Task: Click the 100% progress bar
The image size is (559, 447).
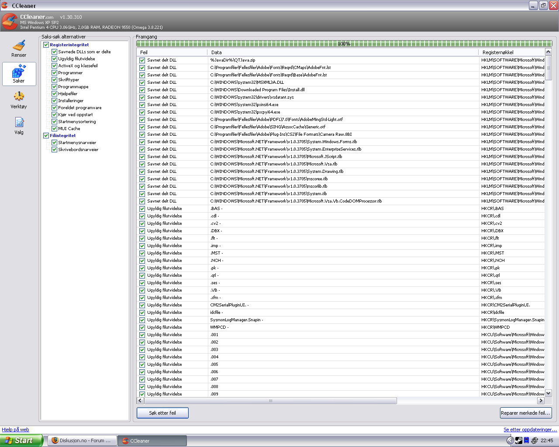Action: pos(344,44)
